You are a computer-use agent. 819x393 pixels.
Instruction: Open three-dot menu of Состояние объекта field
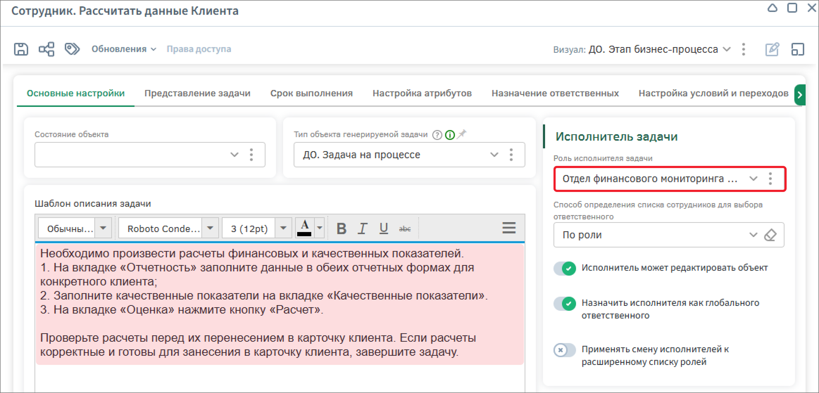point(251,155)
